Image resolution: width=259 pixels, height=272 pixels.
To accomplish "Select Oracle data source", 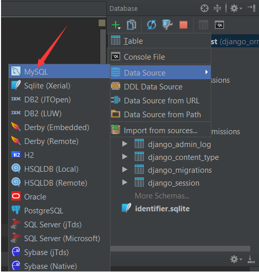I will click(59, 197).
